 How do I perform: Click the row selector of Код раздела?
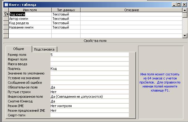pyautogui.click(x=6, y=23)
